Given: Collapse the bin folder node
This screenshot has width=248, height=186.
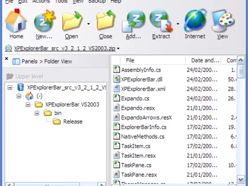Looking at the screenshot, I should (x=37, y=113).
